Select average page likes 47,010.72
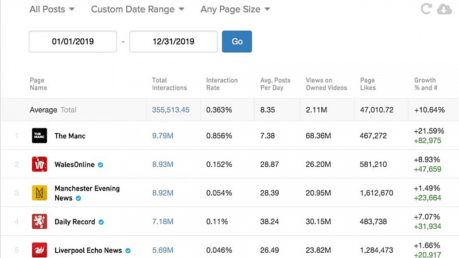 click(376, 110)
